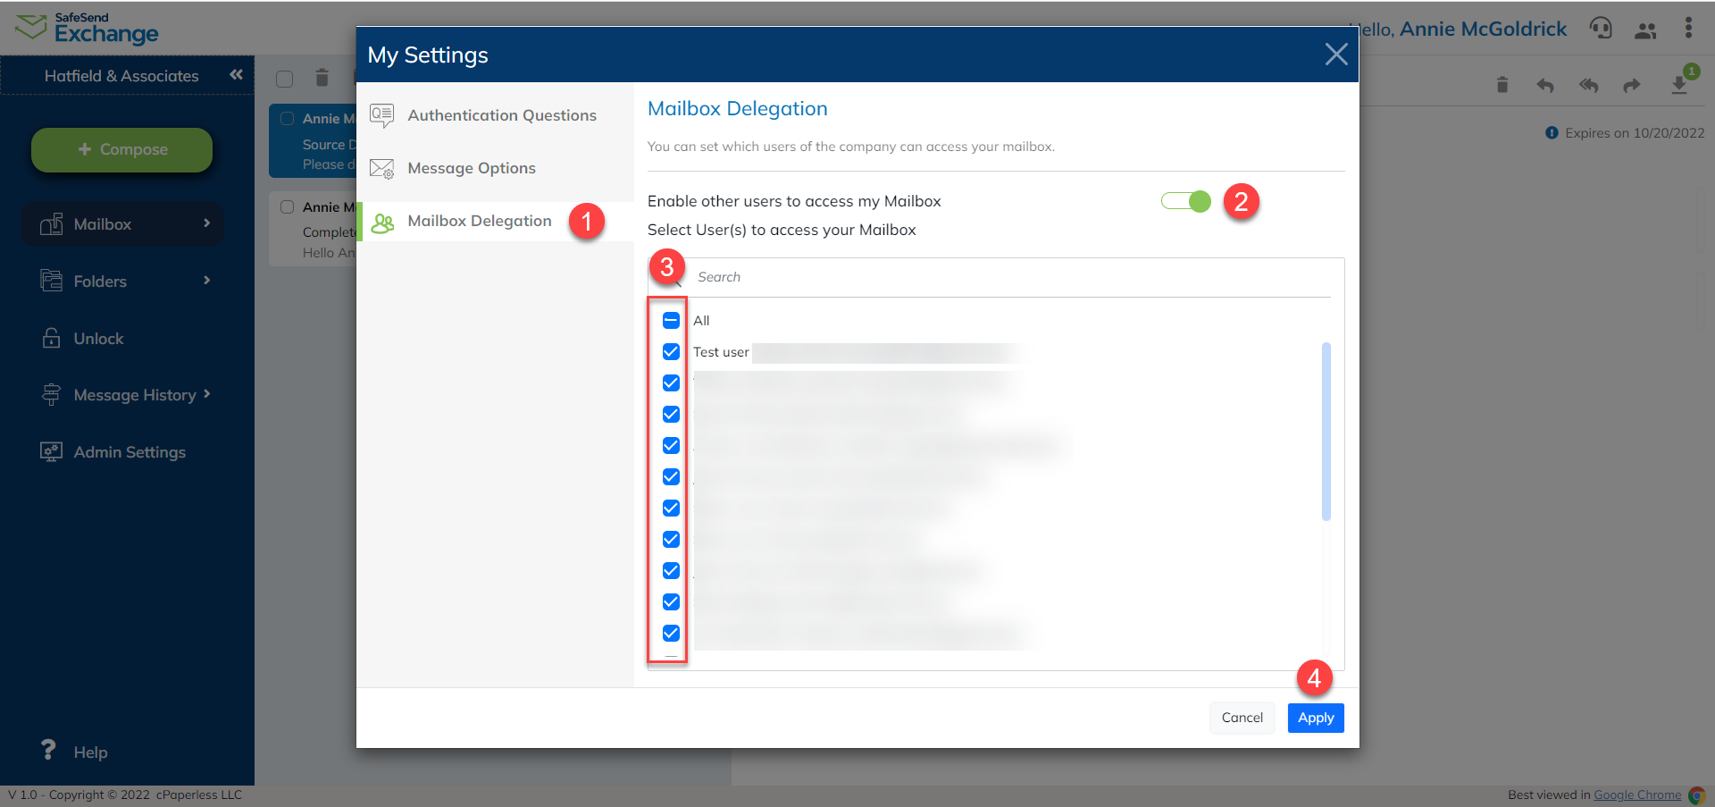Viewport: 1715px width, 807px height.
Task: Click the Help question mark icon
Action: (48, 750)
